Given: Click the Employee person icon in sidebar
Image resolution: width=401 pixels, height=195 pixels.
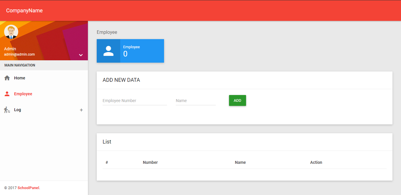Looking at the screenshot, I should [7, 94].
